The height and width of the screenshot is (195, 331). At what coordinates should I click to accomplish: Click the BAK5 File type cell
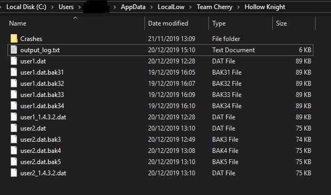[x=225, y=162]
